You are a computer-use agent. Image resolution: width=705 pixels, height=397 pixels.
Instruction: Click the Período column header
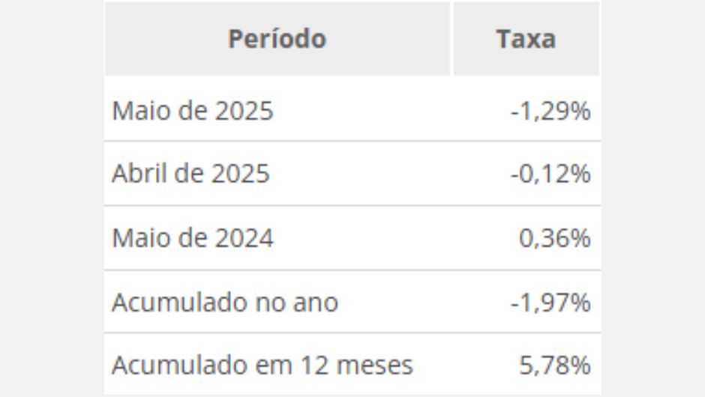pos(277,39)
